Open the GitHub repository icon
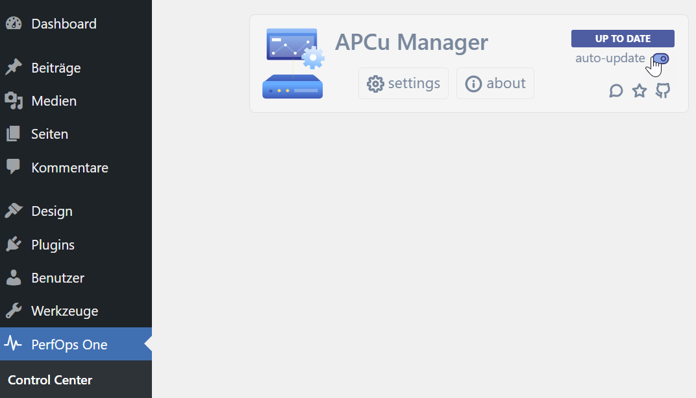696x398 pixels. pos(662,91)
